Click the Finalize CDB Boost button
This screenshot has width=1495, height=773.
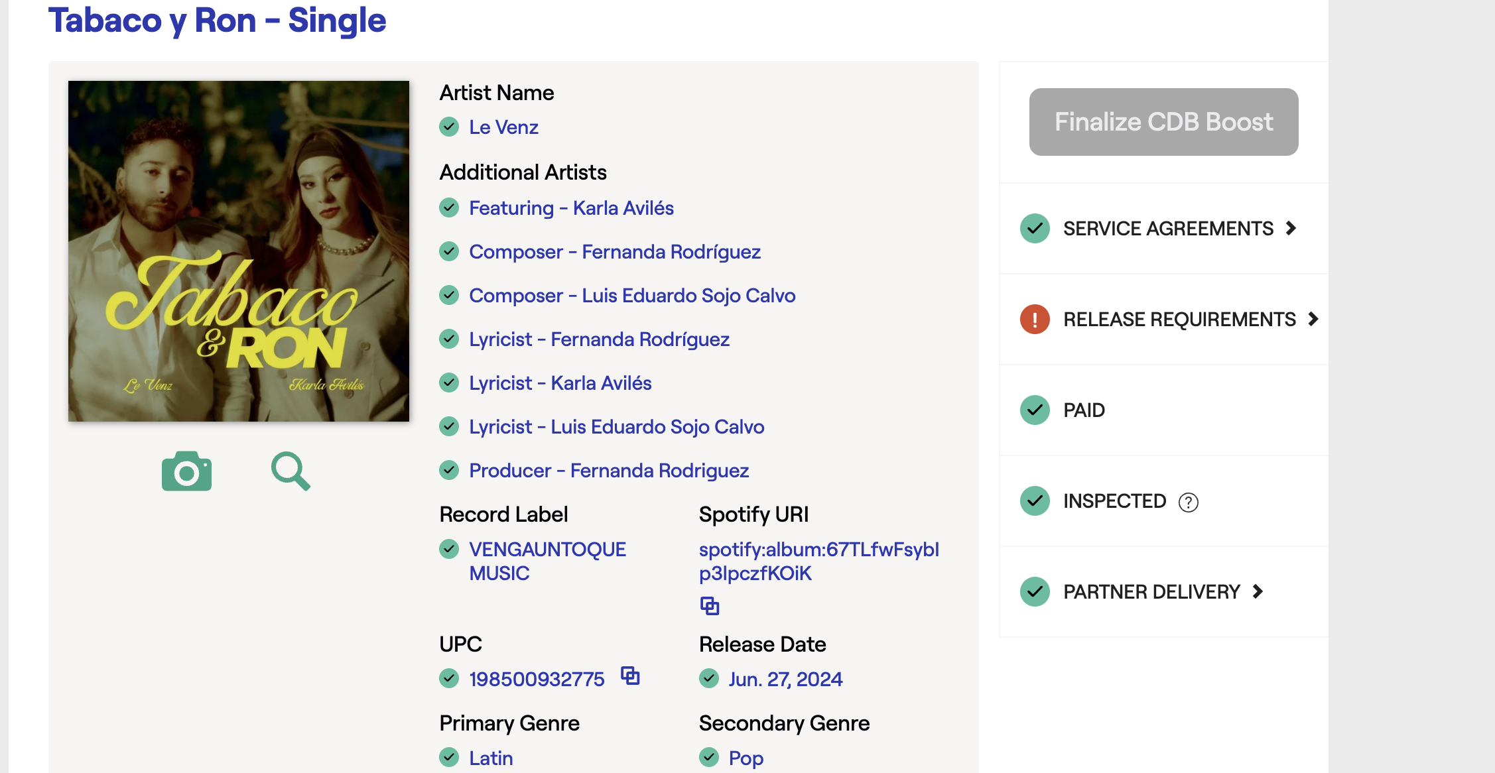[x=1163, y=122]
